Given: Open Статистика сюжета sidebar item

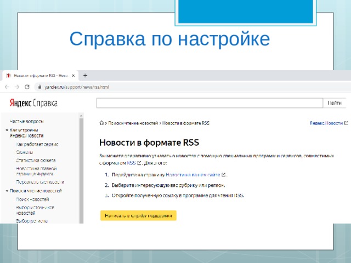Looking at the screenshot, I should [x=36, y=161].
